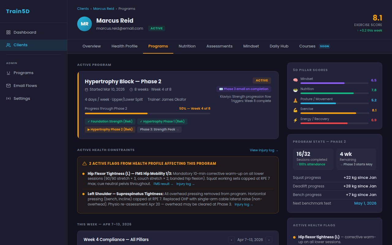Image resolution: width=392 pixels, height=245 pixels.
Task: Click the +22 kg since Jan value
Action: coord(360,178)
